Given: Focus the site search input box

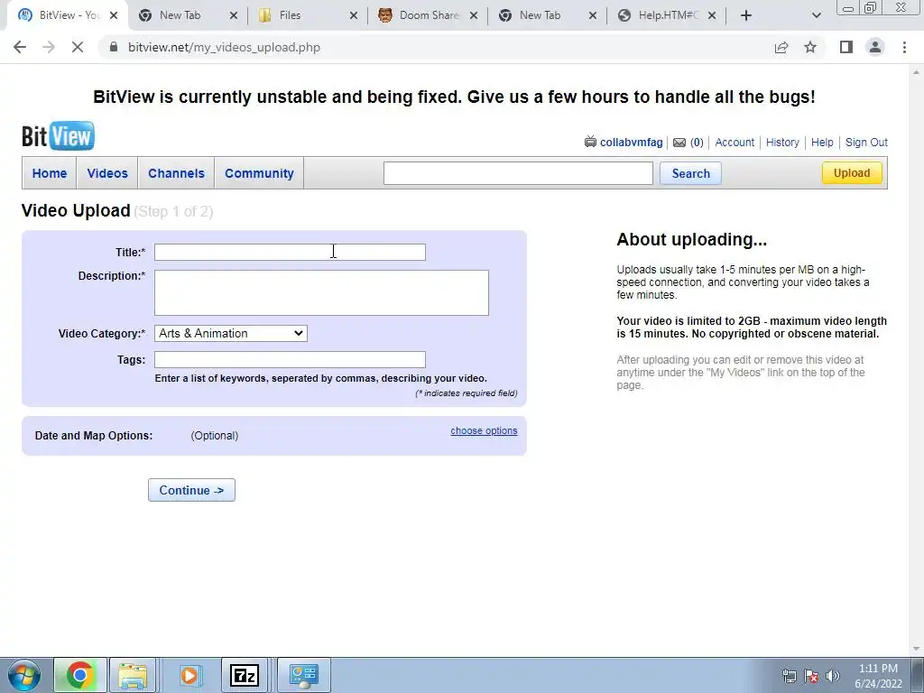Looking at the screenshot, I should pyautogui.click(x=518, y=173).
